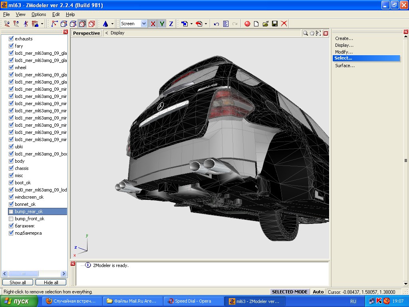Screen dimensions: 409x307
Task: Open the pivot cone dropdown arrow
Action: (112, 24)
